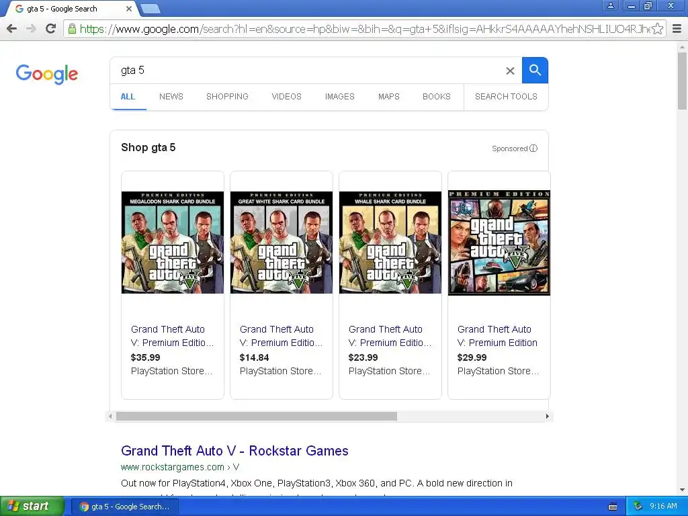Bookmark this page with the star icon
The height and width of the screenshot is (516, 688).
point(657,29)
